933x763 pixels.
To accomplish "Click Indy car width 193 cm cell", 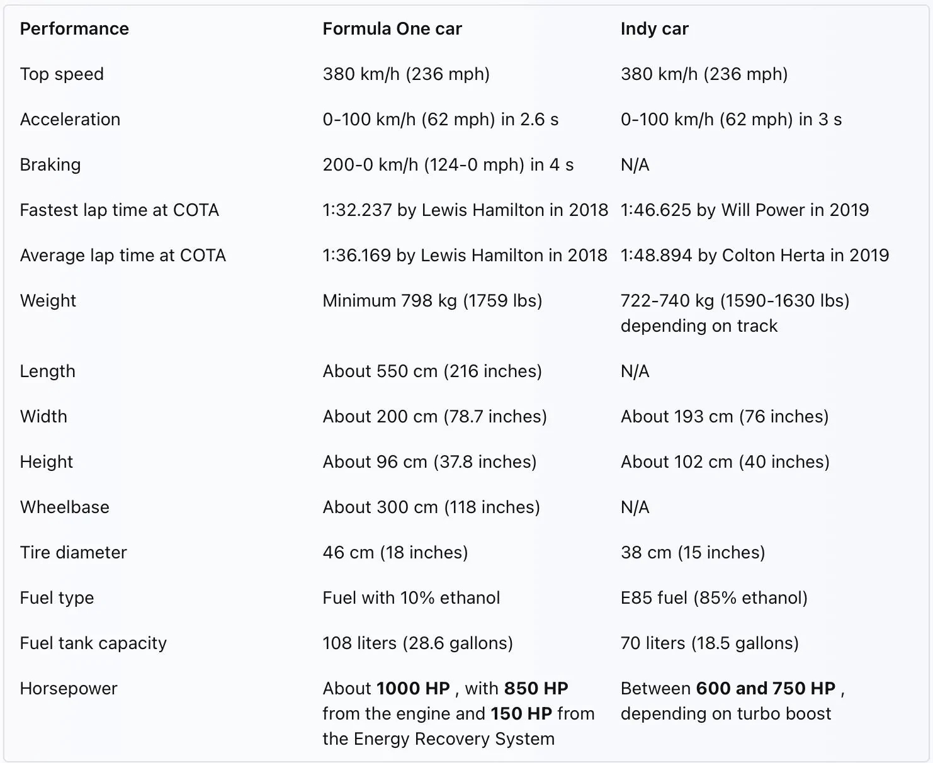I will coord(725,417).
